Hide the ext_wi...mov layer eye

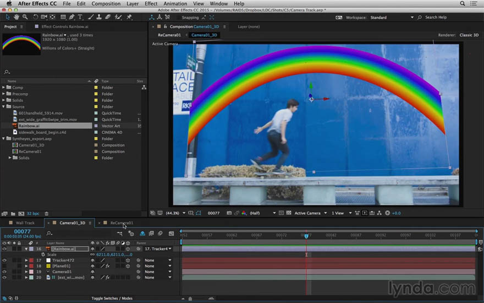pyautogui.click(x=4, y=278)
